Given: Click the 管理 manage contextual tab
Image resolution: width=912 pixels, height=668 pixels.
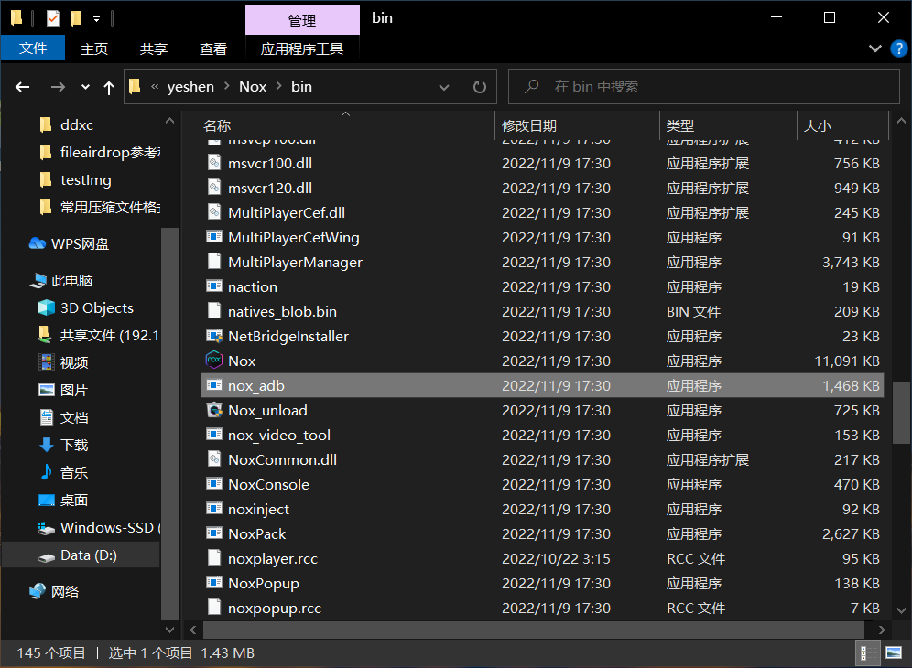Looking at the screenshot, I should pyautogui.click(x=302, y=20).
